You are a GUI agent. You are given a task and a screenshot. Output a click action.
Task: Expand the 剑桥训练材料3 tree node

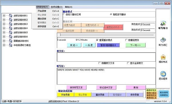(4, 24)
